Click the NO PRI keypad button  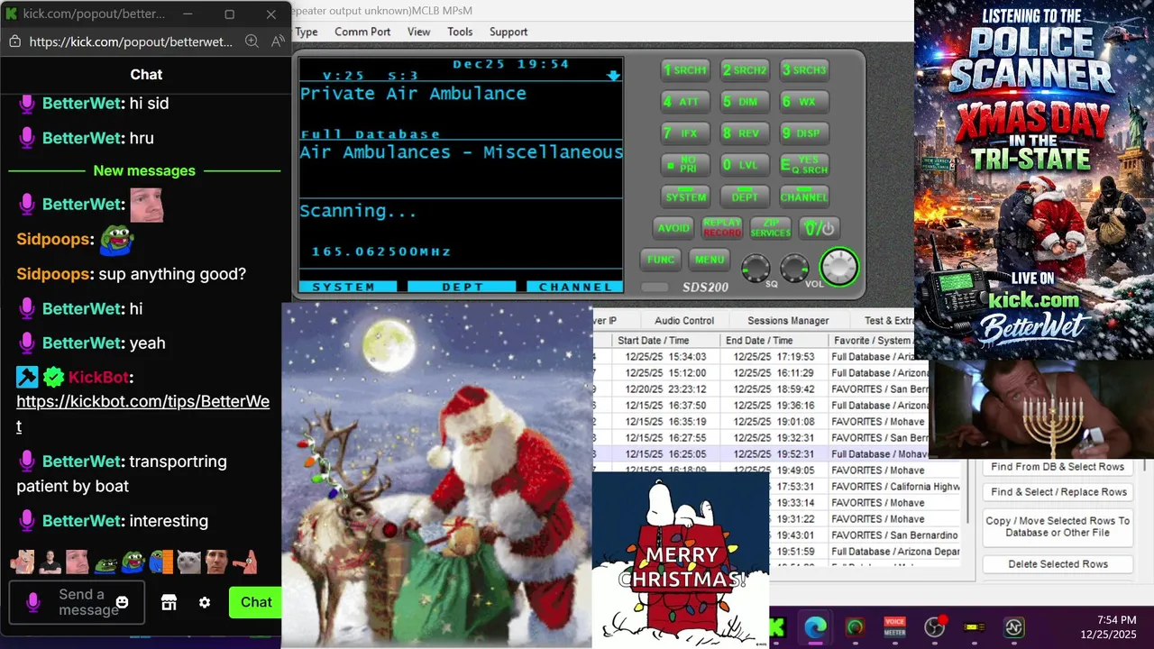(685, 165)
